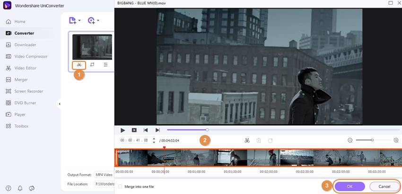Increase time with the stepper up arrow

(x=154, y=139)
